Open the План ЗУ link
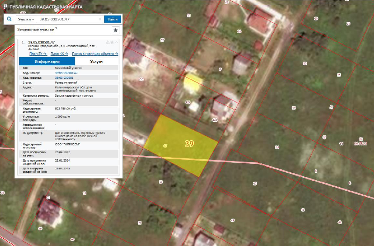 click(38, 54)
